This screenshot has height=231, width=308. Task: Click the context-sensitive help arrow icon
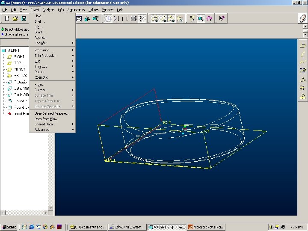coord(222,18)
